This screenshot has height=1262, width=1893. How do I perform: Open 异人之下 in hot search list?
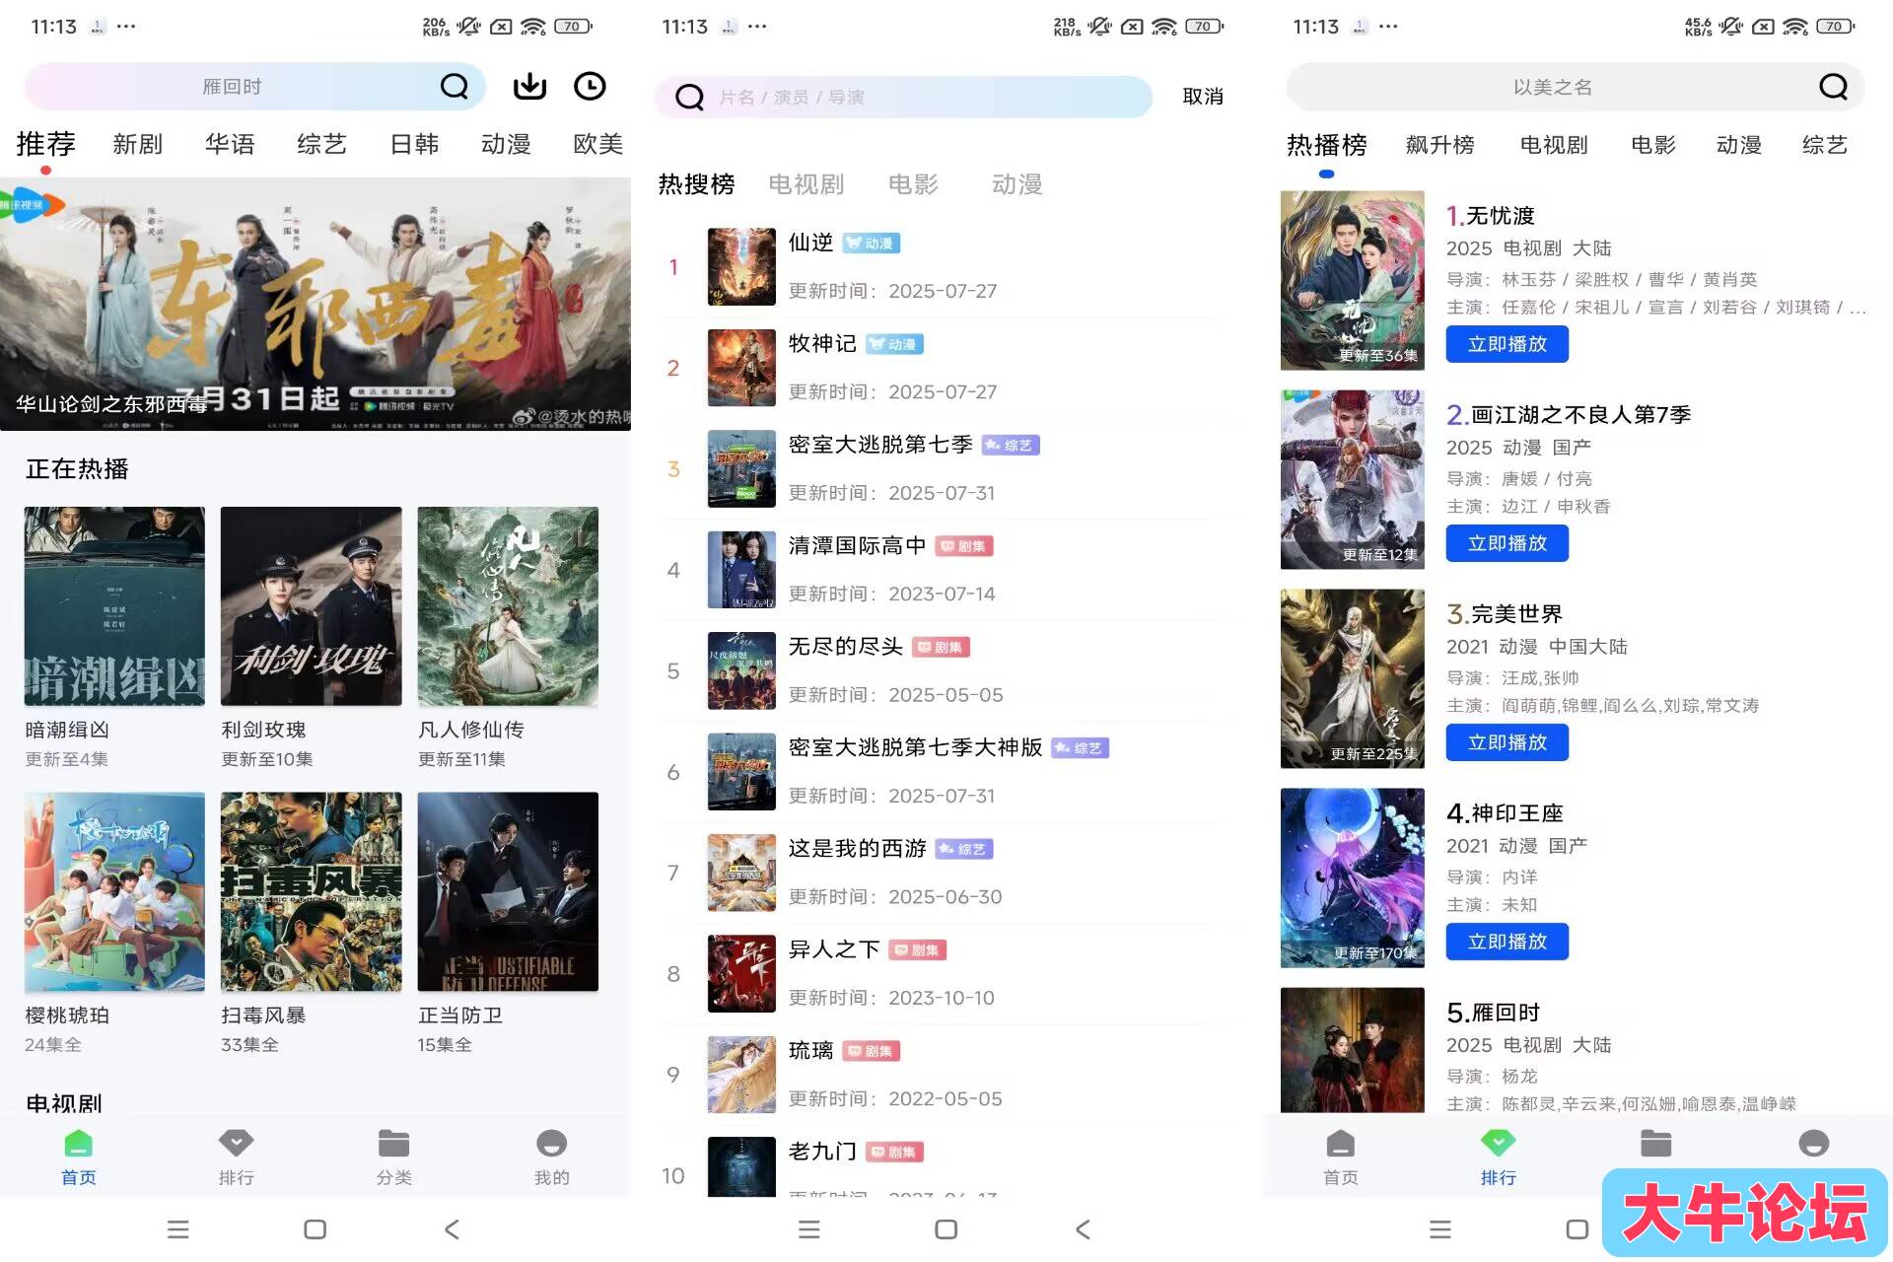946,974
